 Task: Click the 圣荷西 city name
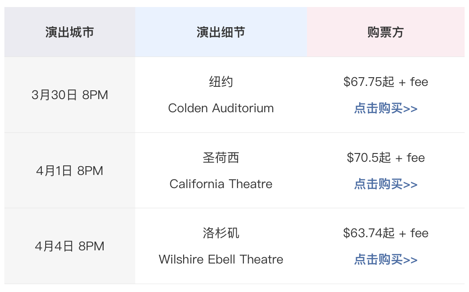click(221, 158)
